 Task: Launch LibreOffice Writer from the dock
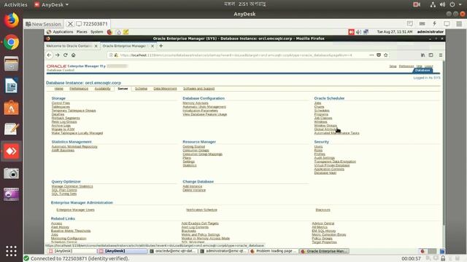[12, 86]
